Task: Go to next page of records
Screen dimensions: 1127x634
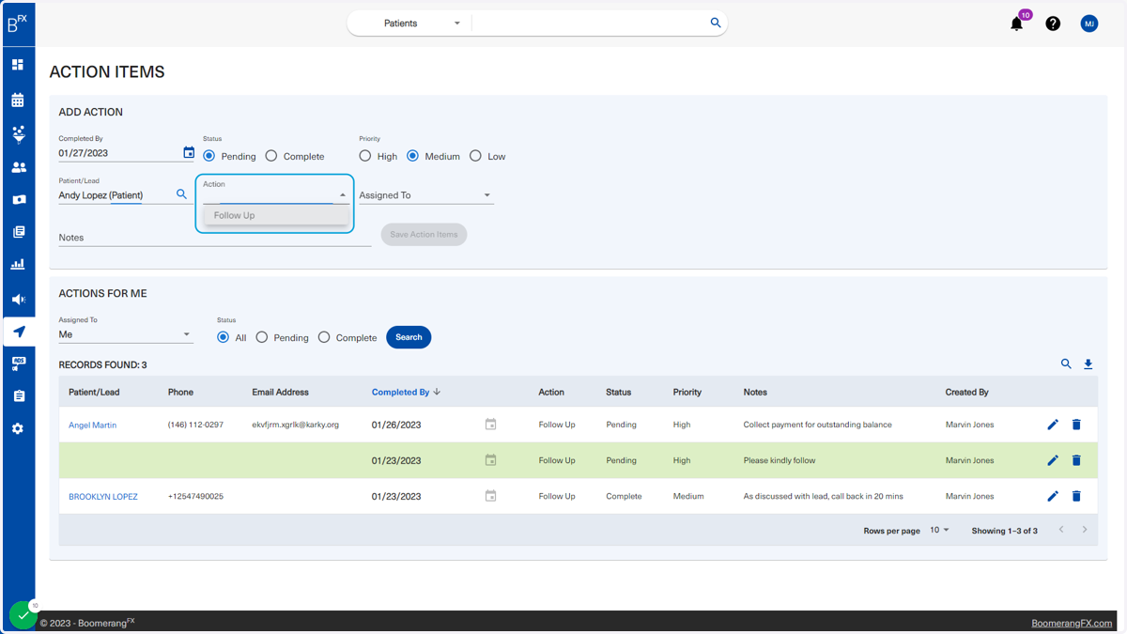Action: pyautogui.click(x=1085, y=530)
